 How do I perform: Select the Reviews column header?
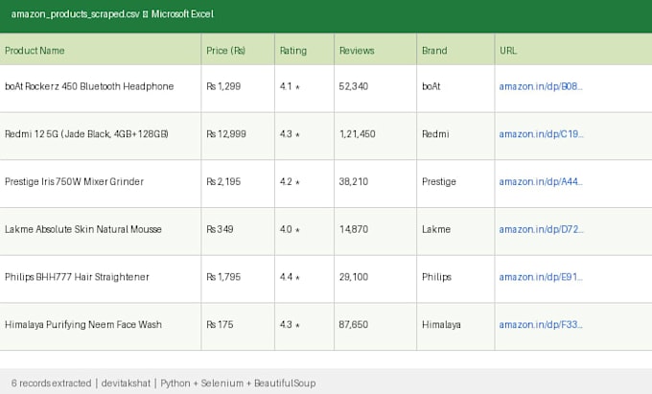(x=376, y=50)
